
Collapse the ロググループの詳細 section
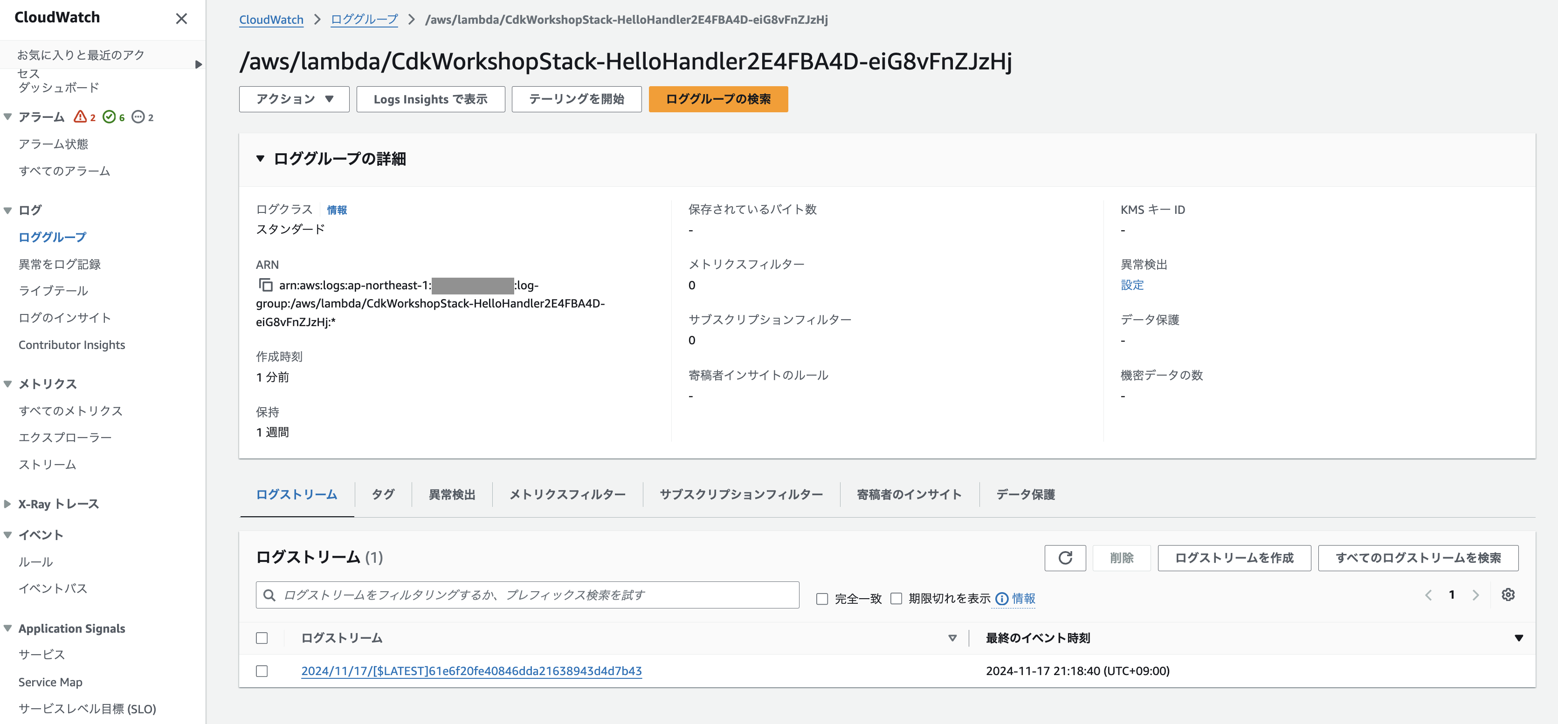click(x=260, y=158)
